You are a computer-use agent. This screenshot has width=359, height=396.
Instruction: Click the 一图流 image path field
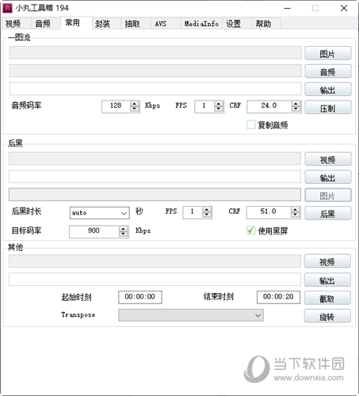coord(155,52)
